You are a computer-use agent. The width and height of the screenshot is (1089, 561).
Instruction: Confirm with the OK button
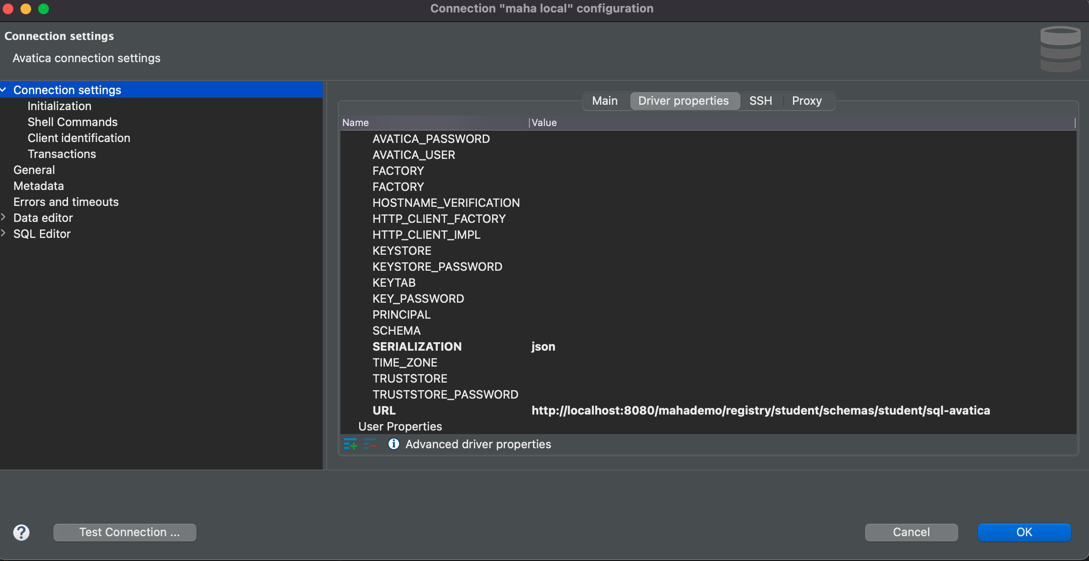1024,532
